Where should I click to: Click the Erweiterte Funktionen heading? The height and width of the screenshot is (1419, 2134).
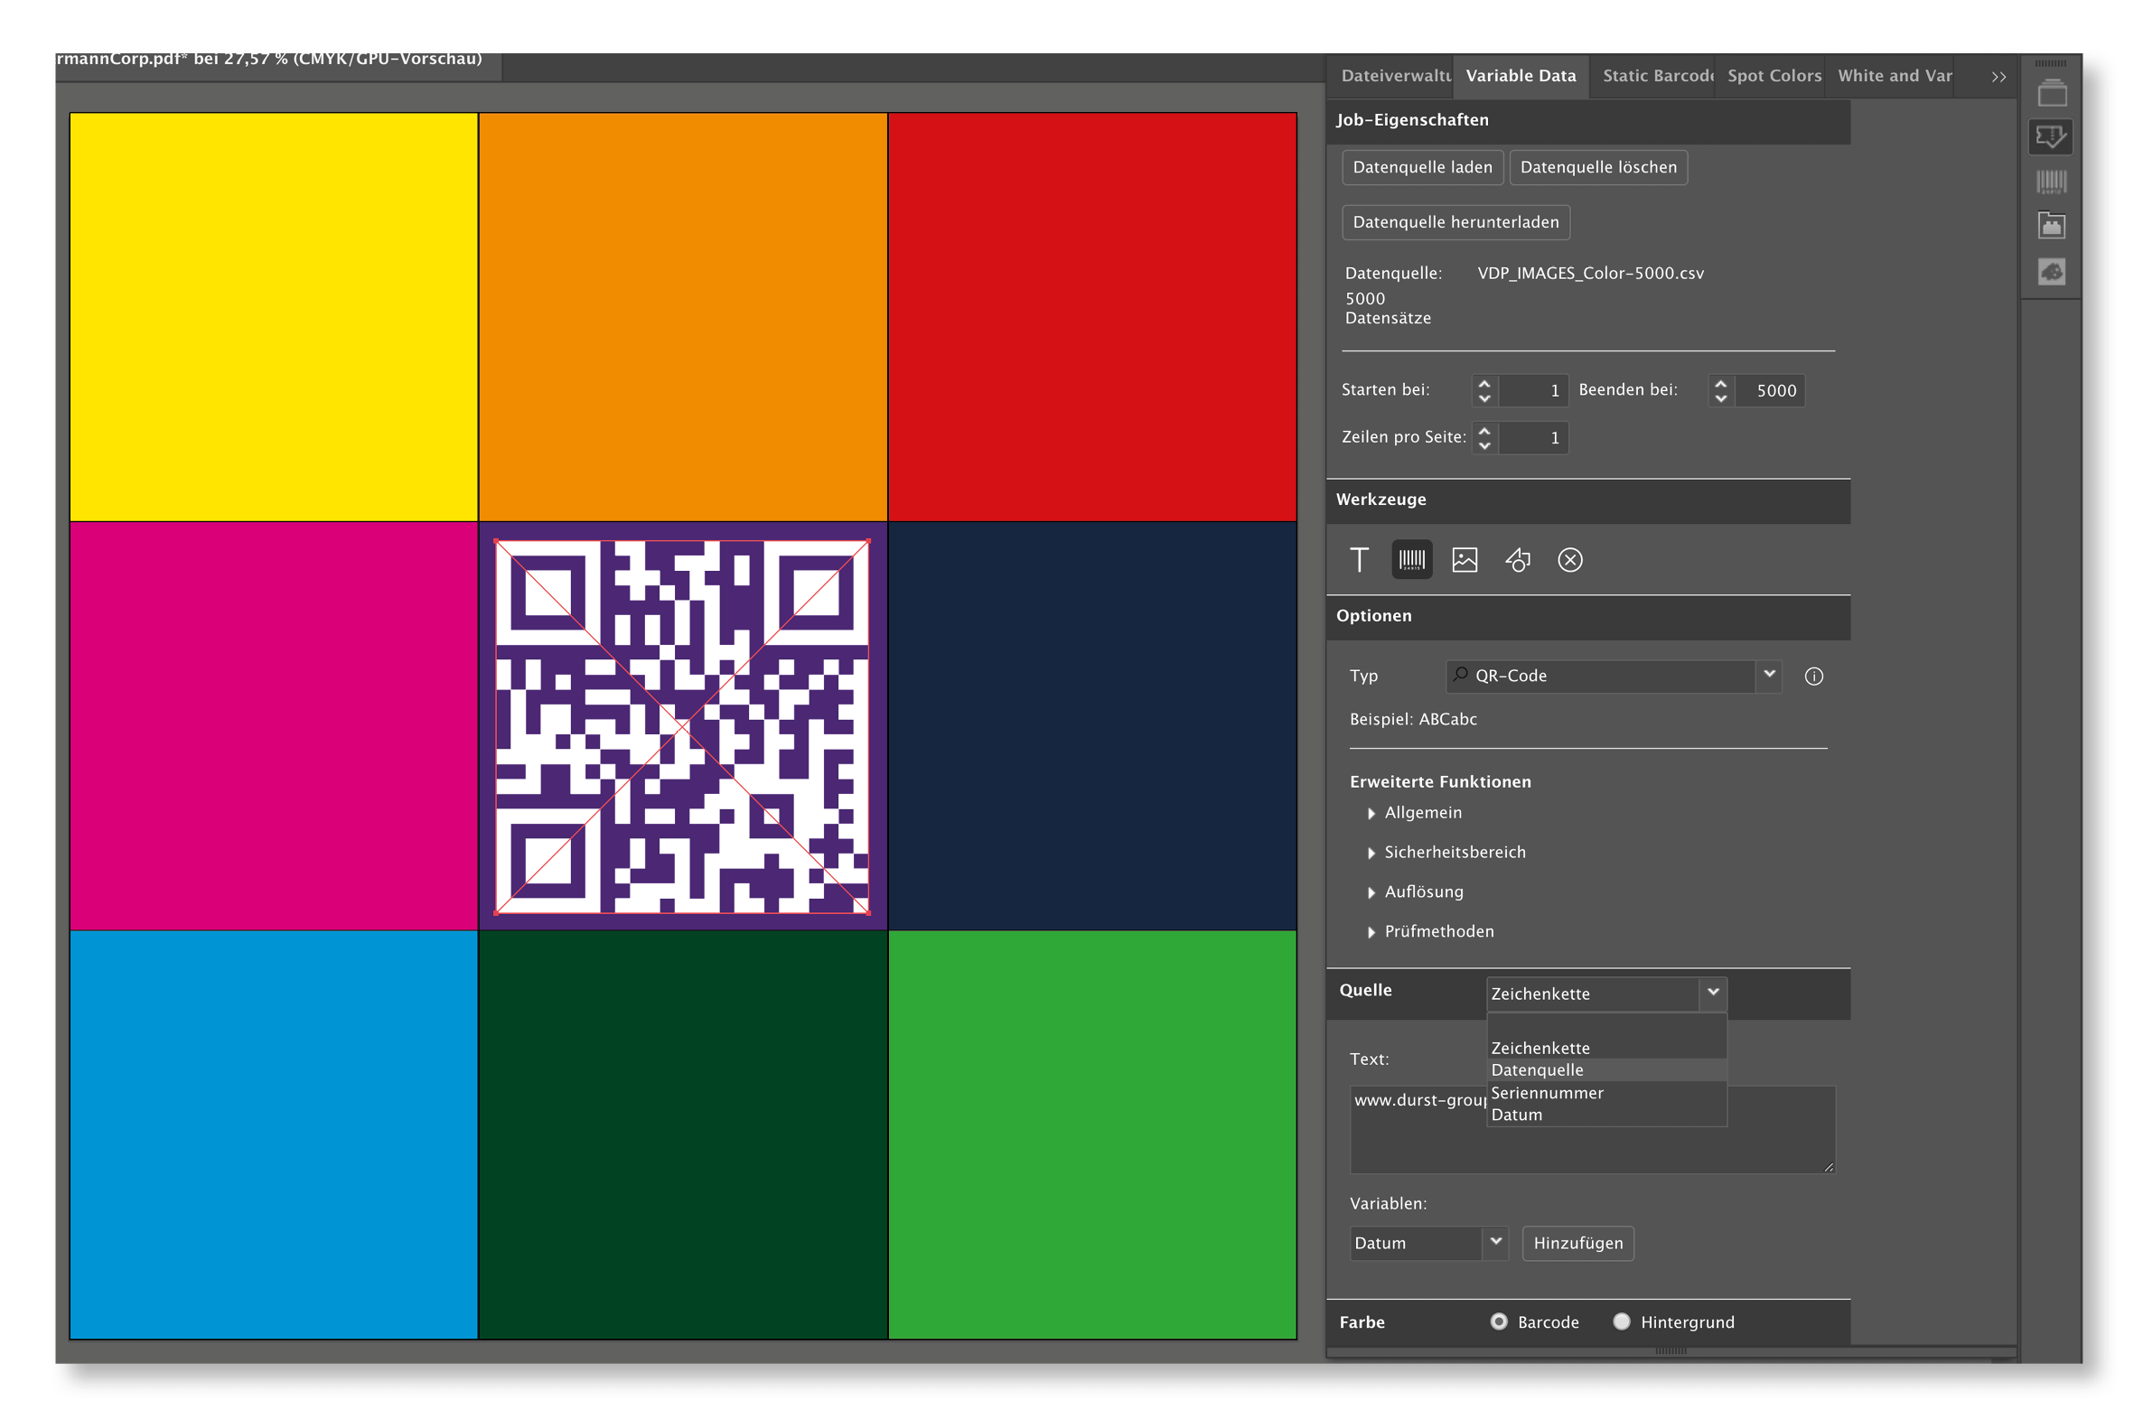click(1440, 782)
